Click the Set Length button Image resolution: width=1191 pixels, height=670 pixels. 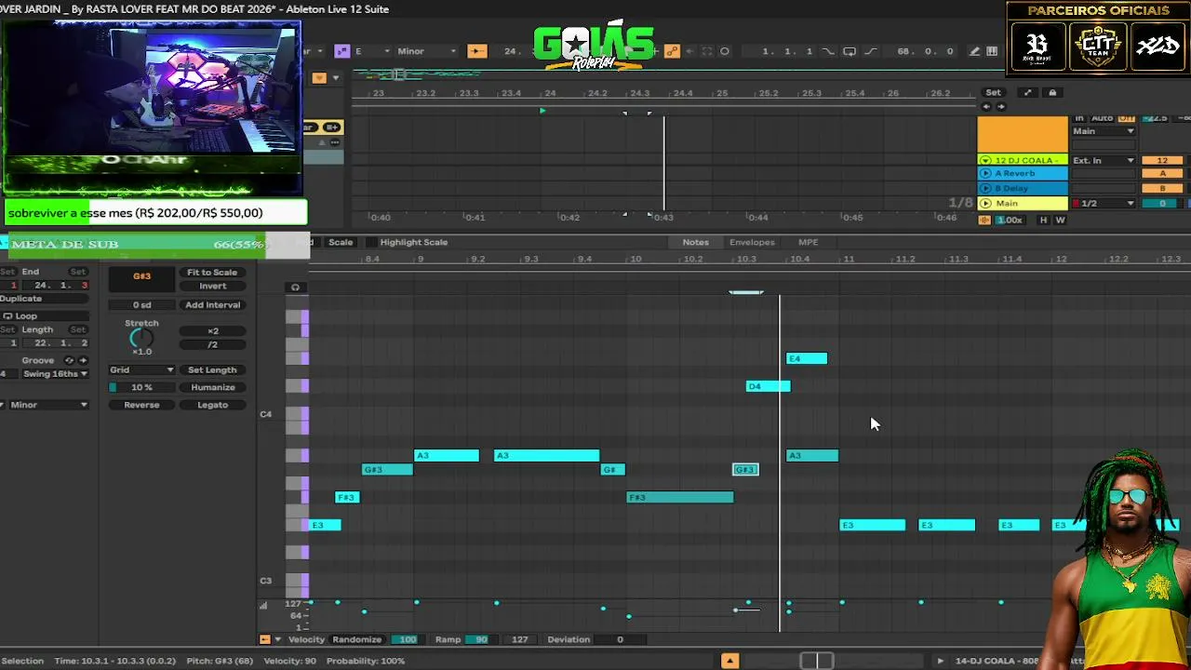tap(212, 370)
